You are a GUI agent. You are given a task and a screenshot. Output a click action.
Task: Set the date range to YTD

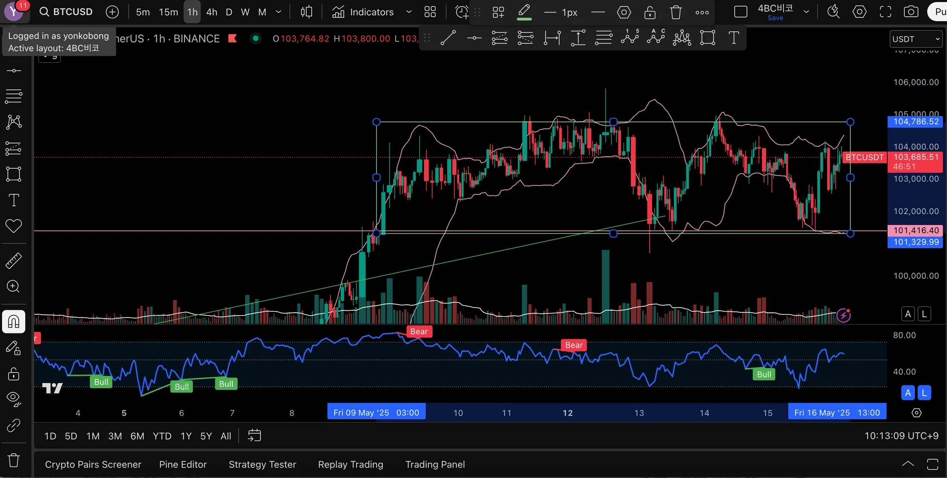pyautogui.click(x=162, y=436)
